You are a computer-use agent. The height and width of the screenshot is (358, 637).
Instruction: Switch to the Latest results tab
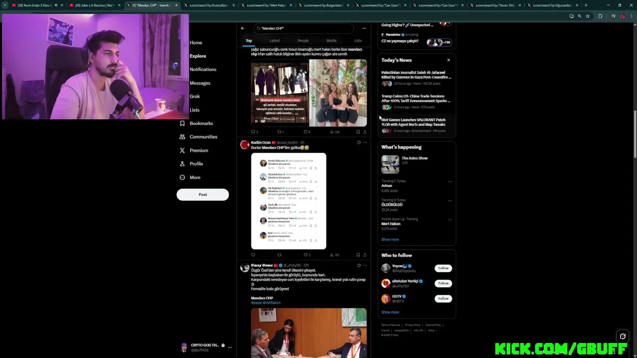275,41
